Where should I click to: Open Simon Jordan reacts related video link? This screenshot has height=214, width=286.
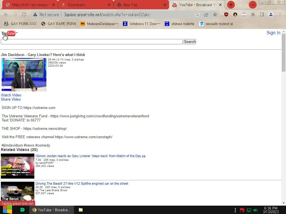click(90, 156)
